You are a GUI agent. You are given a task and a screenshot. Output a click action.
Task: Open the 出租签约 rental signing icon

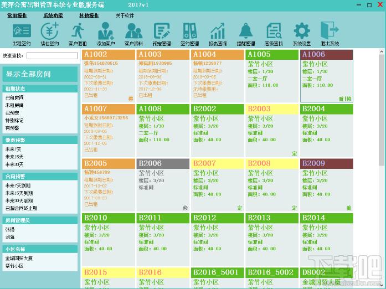22,34
